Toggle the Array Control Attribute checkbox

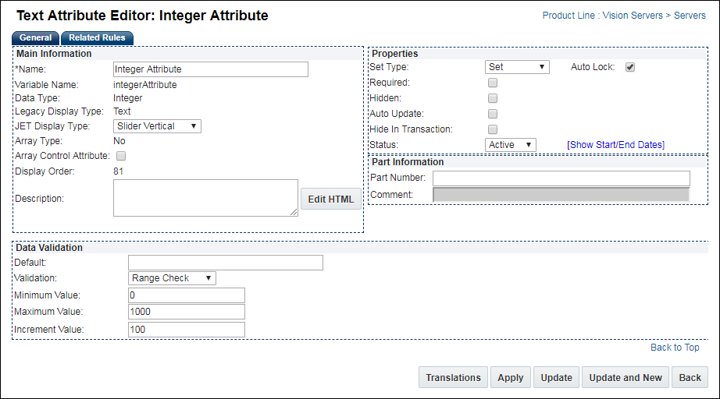point(121,156)
